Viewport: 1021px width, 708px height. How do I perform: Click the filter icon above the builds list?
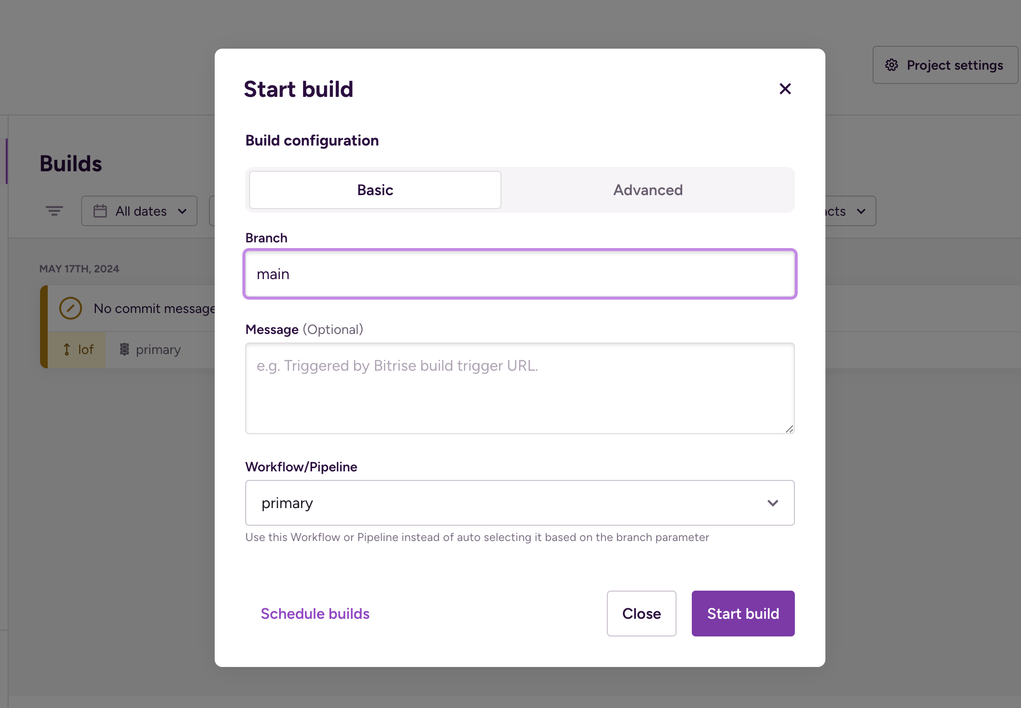click(54, 210)
